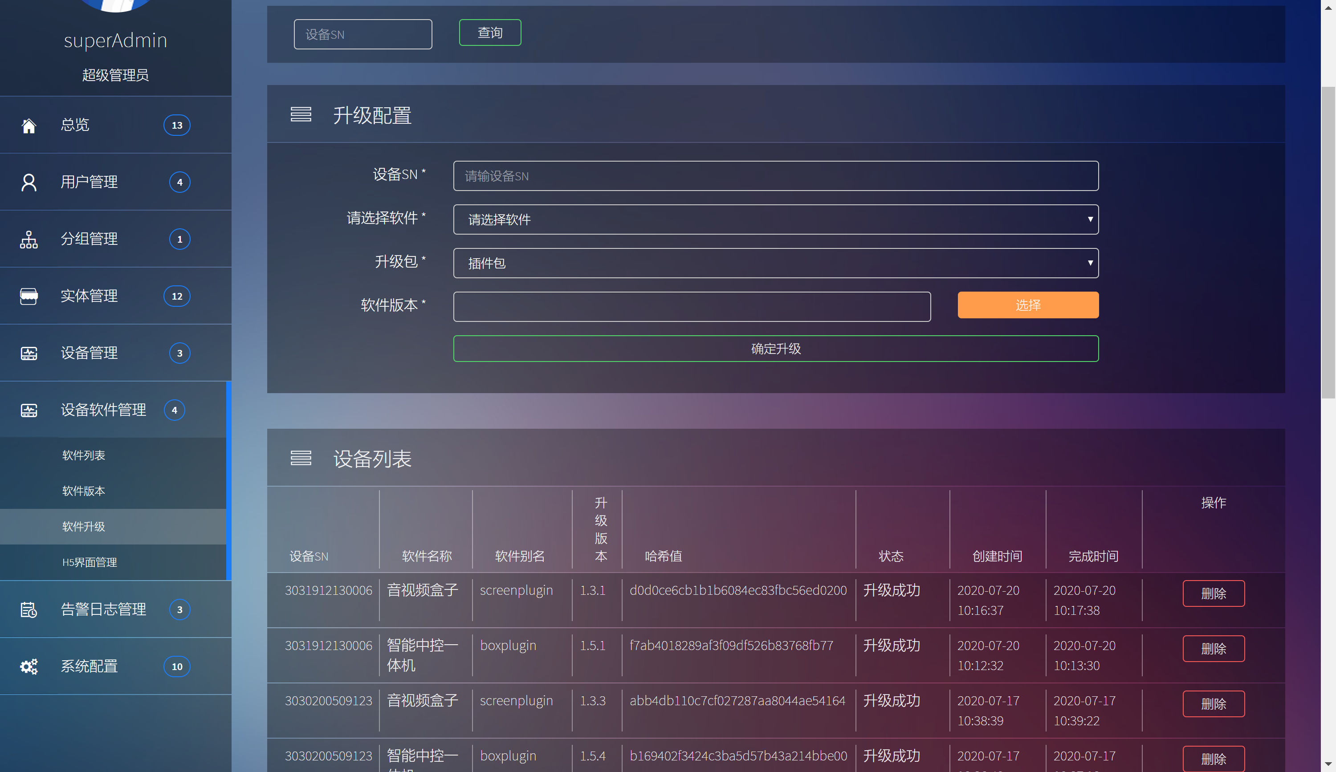Click the list icon beside 升级配置 heading

pos(301,114)
